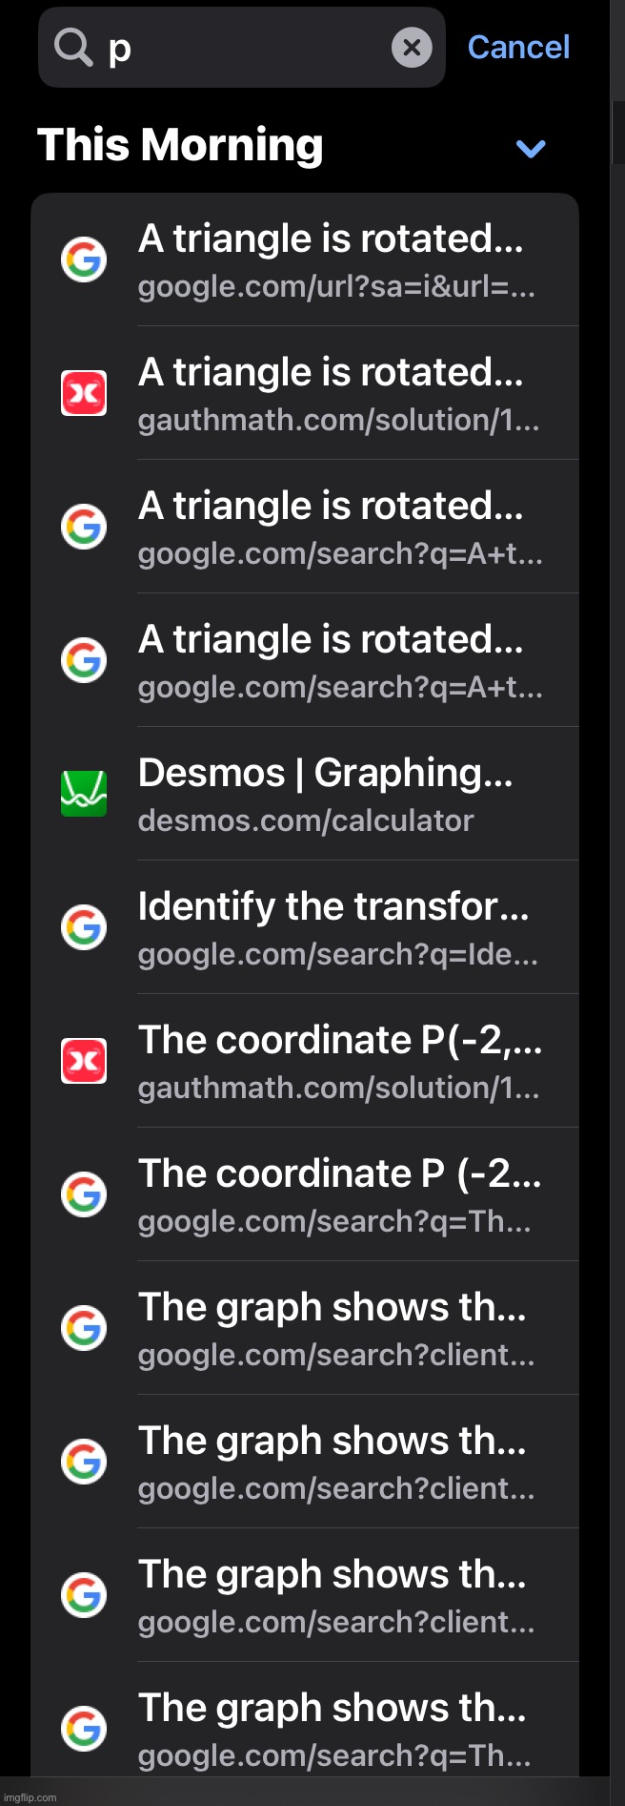Click the Google icon of the google.com/url entry
Viewport: 625px width, 1806px height.
coord(84,259)
